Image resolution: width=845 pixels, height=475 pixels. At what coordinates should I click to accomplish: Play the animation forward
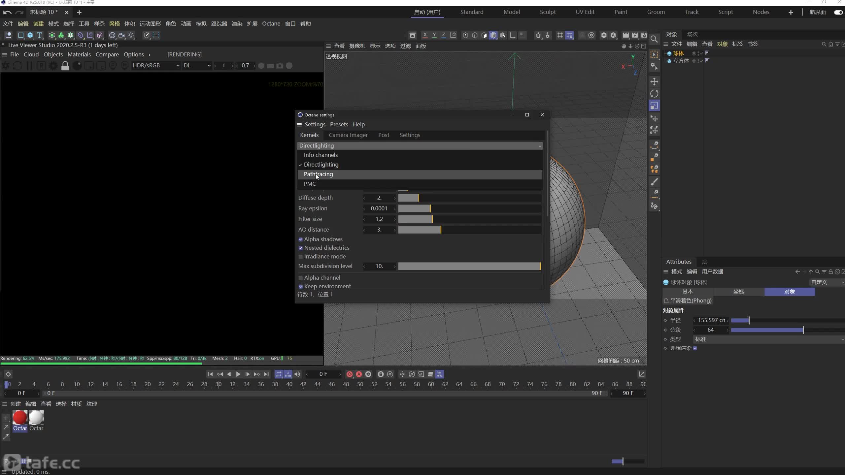(238, 374)
